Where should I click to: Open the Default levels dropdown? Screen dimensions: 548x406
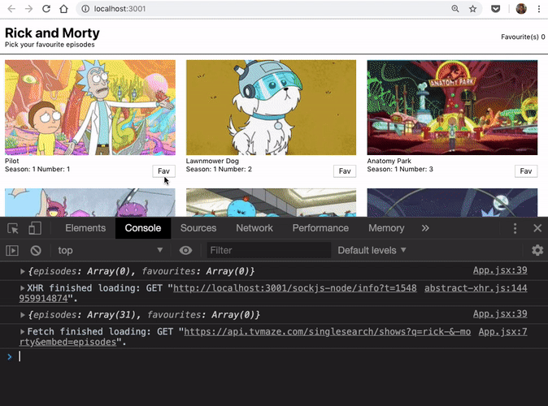372,250
